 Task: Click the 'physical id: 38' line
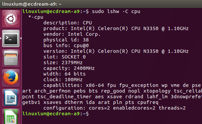click(66, 40)
